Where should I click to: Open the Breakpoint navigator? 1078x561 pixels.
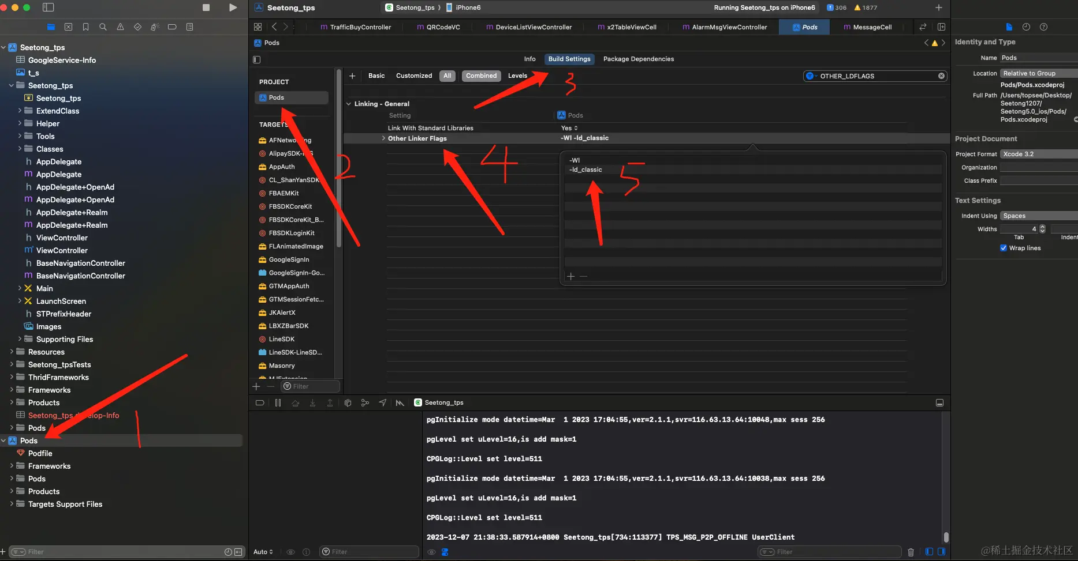point(172,27)
